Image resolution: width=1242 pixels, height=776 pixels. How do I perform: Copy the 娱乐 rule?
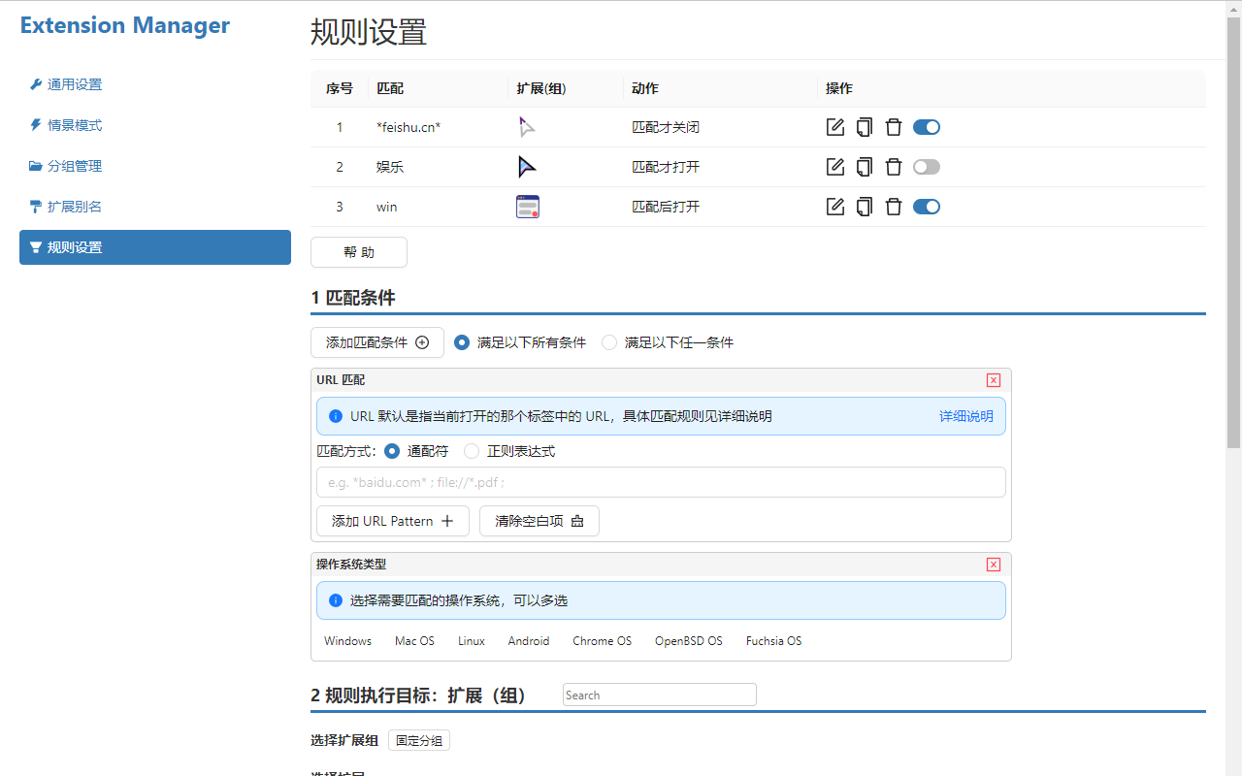(x=864, y=167)
